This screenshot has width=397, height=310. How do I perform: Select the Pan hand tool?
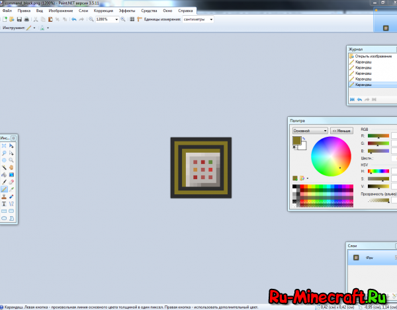click(x=11, y=167)
